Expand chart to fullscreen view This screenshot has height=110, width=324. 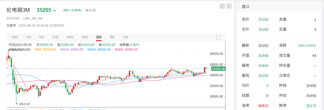click(218, 37)
